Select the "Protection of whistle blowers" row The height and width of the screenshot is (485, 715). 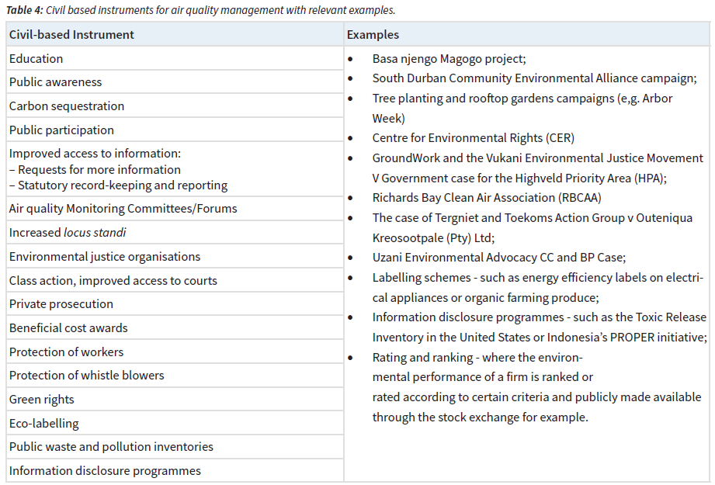pyautogui.click(x=87, y=376)
